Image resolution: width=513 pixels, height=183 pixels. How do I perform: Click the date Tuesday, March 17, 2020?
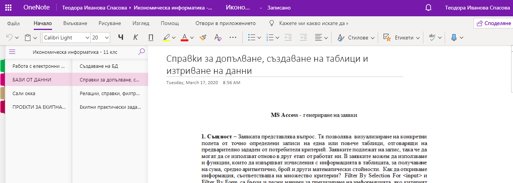click(192, 83)
